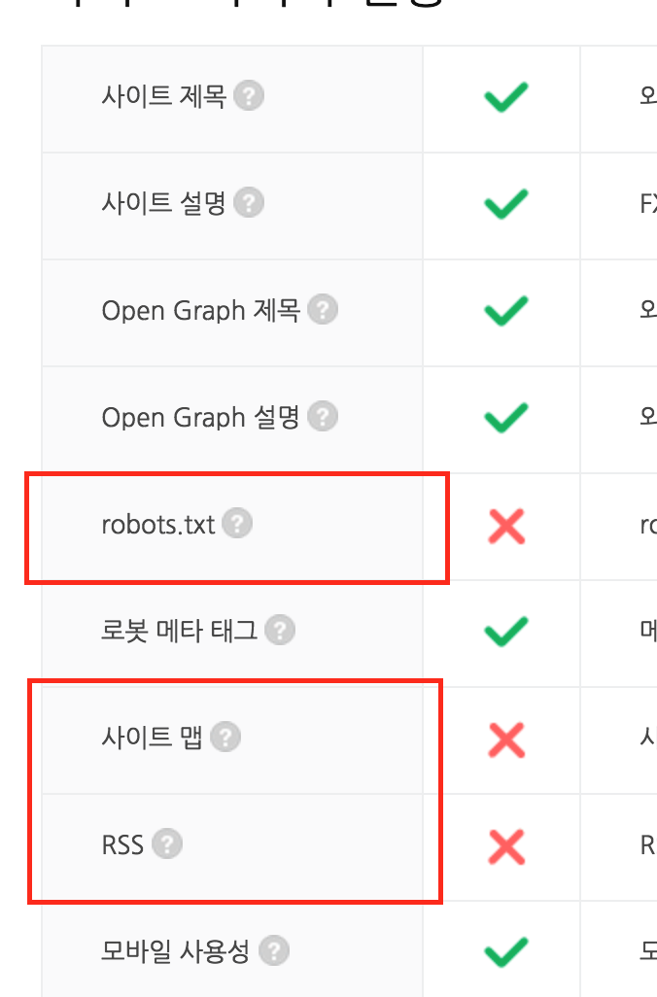Click red X status for robots.txt
Viewport: 657px width, 997px height.
[x=506, y=527]
